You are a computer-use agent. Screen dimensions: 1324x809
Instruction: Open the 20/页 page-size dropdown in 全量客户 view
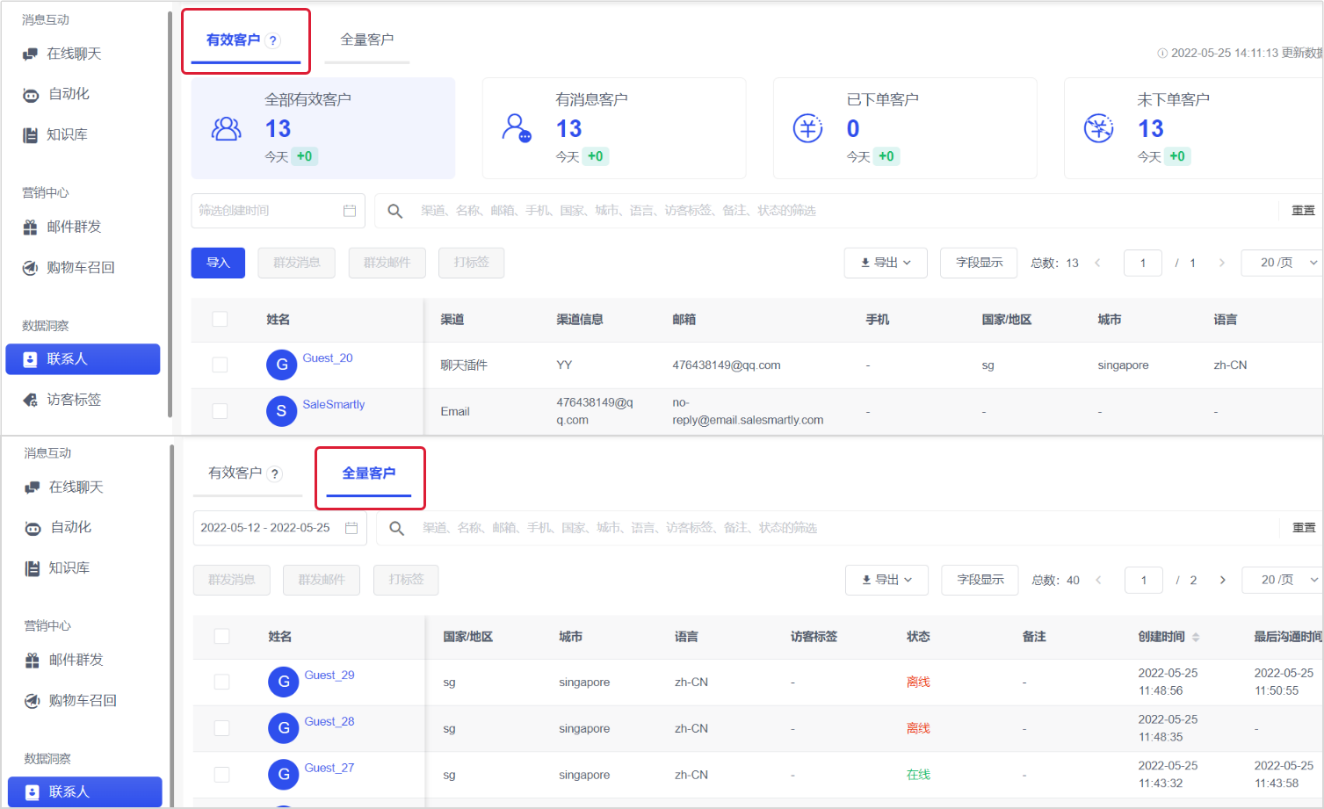pyautogui.click(x=1284, y=580)
